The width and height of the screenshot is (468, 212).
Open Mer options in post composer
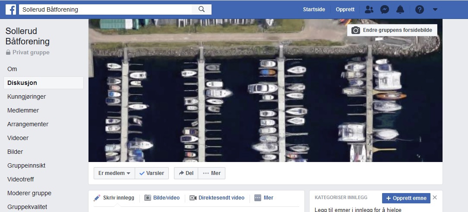pyautogui.click(x=264, y=198)
